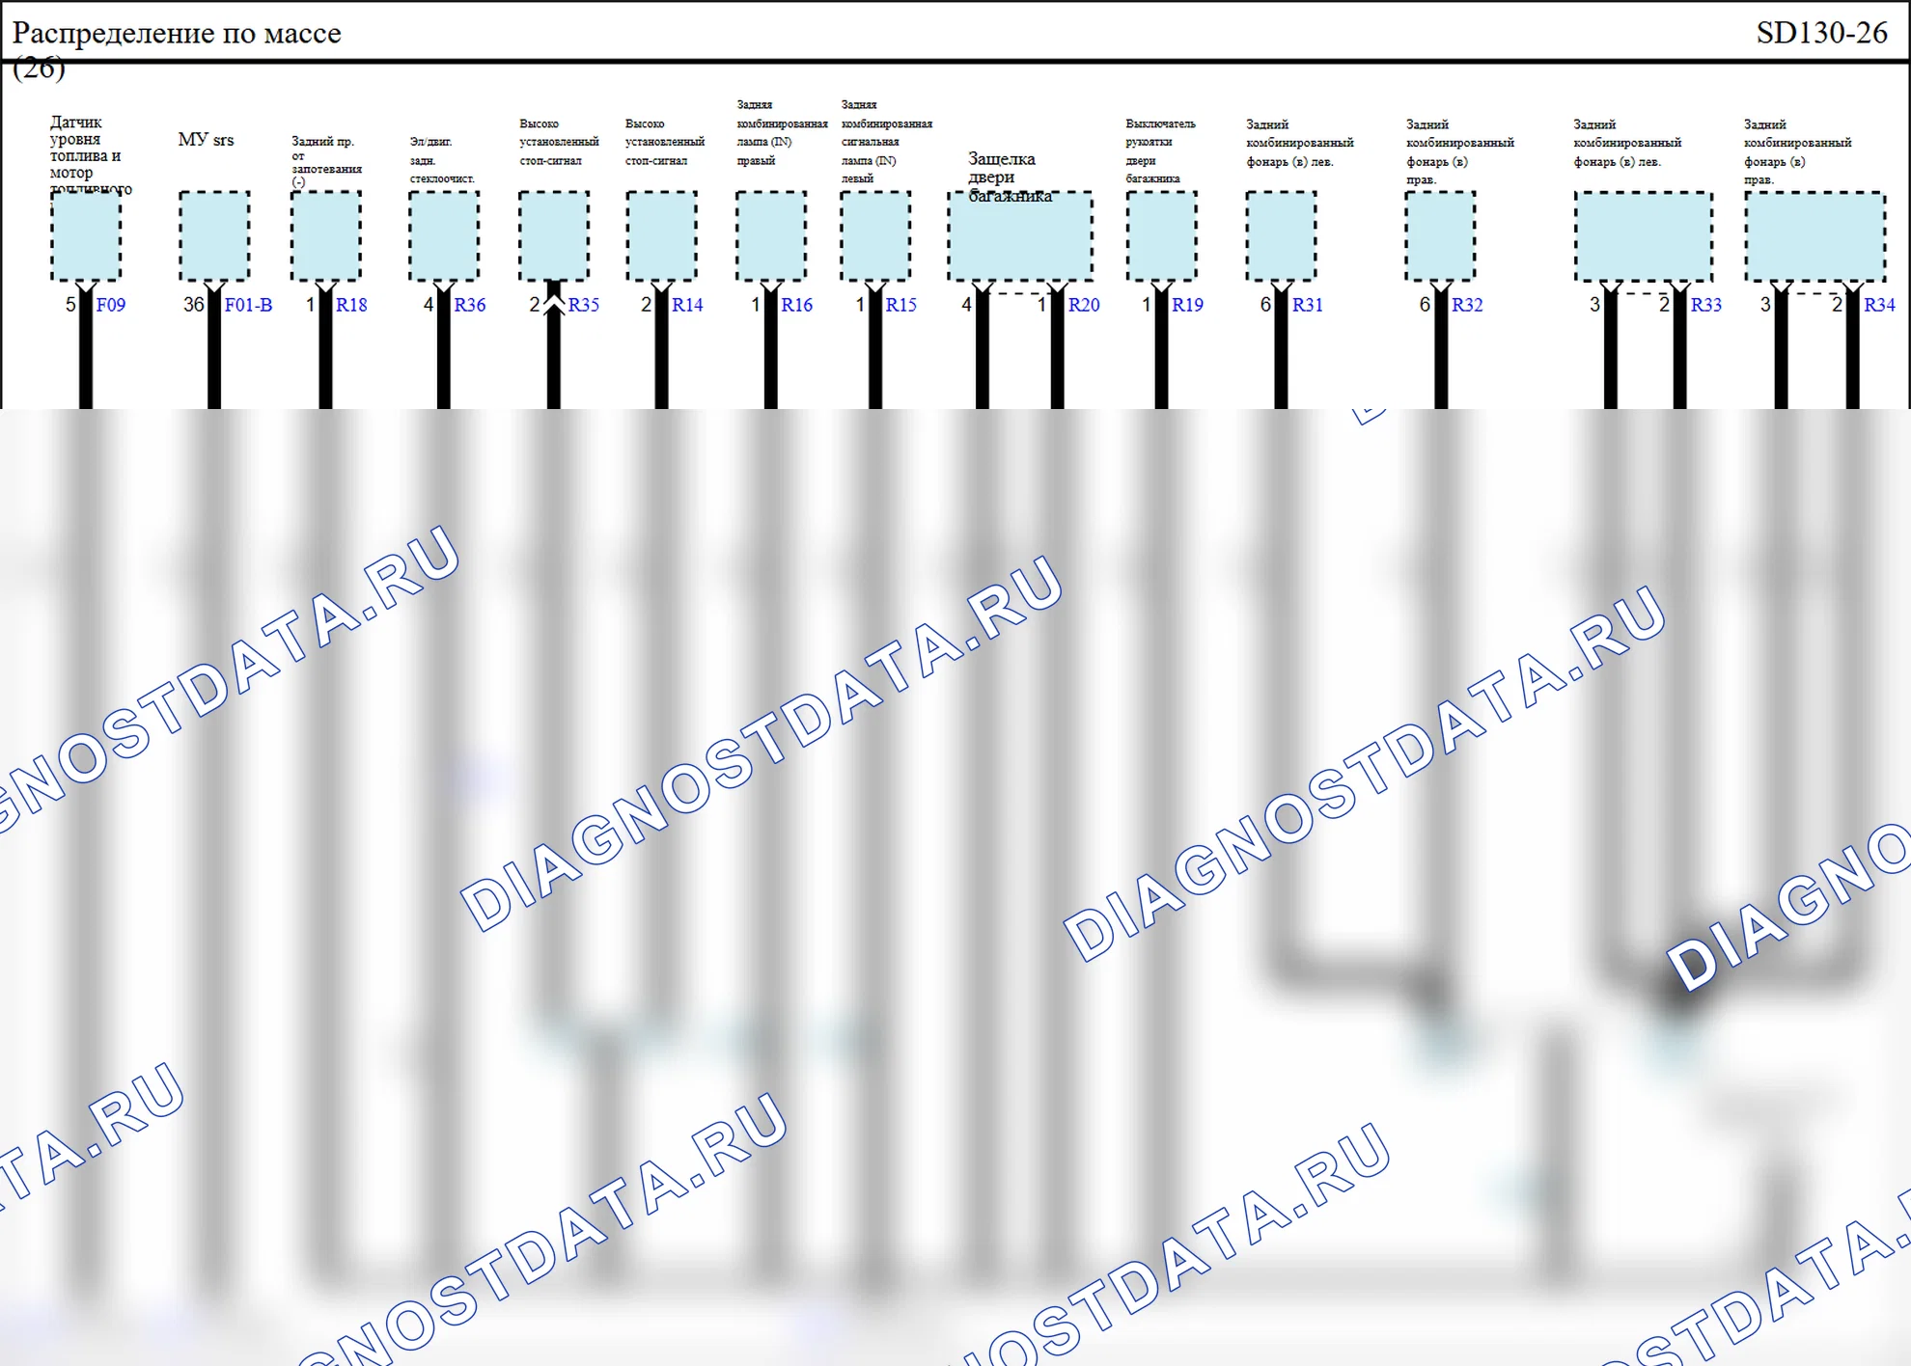Click the "Задний комбинированный фонарь (в) прав." label above R34
Screen dimensions: 1911x1366
tap(1798, 151)
